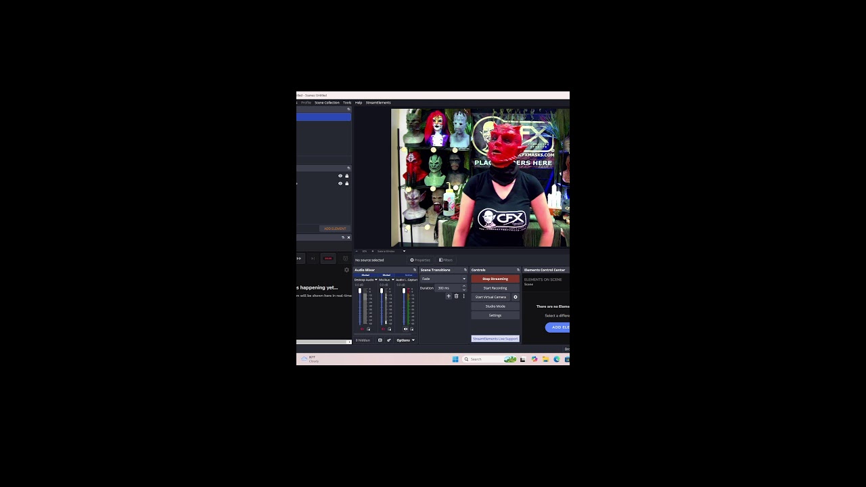Click the Windows taskbar Search box
Image resolution: width=866 pixels, height=487 pixels.
pos(488,359)
